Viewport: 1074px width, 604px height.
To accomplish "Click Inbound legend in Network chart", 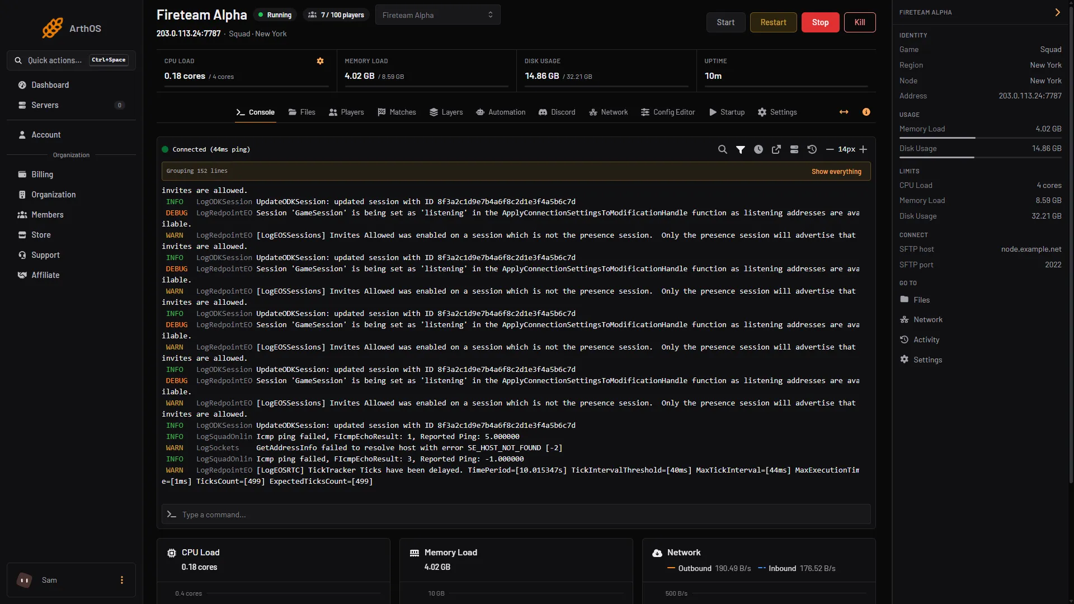I will pos(797,569).
